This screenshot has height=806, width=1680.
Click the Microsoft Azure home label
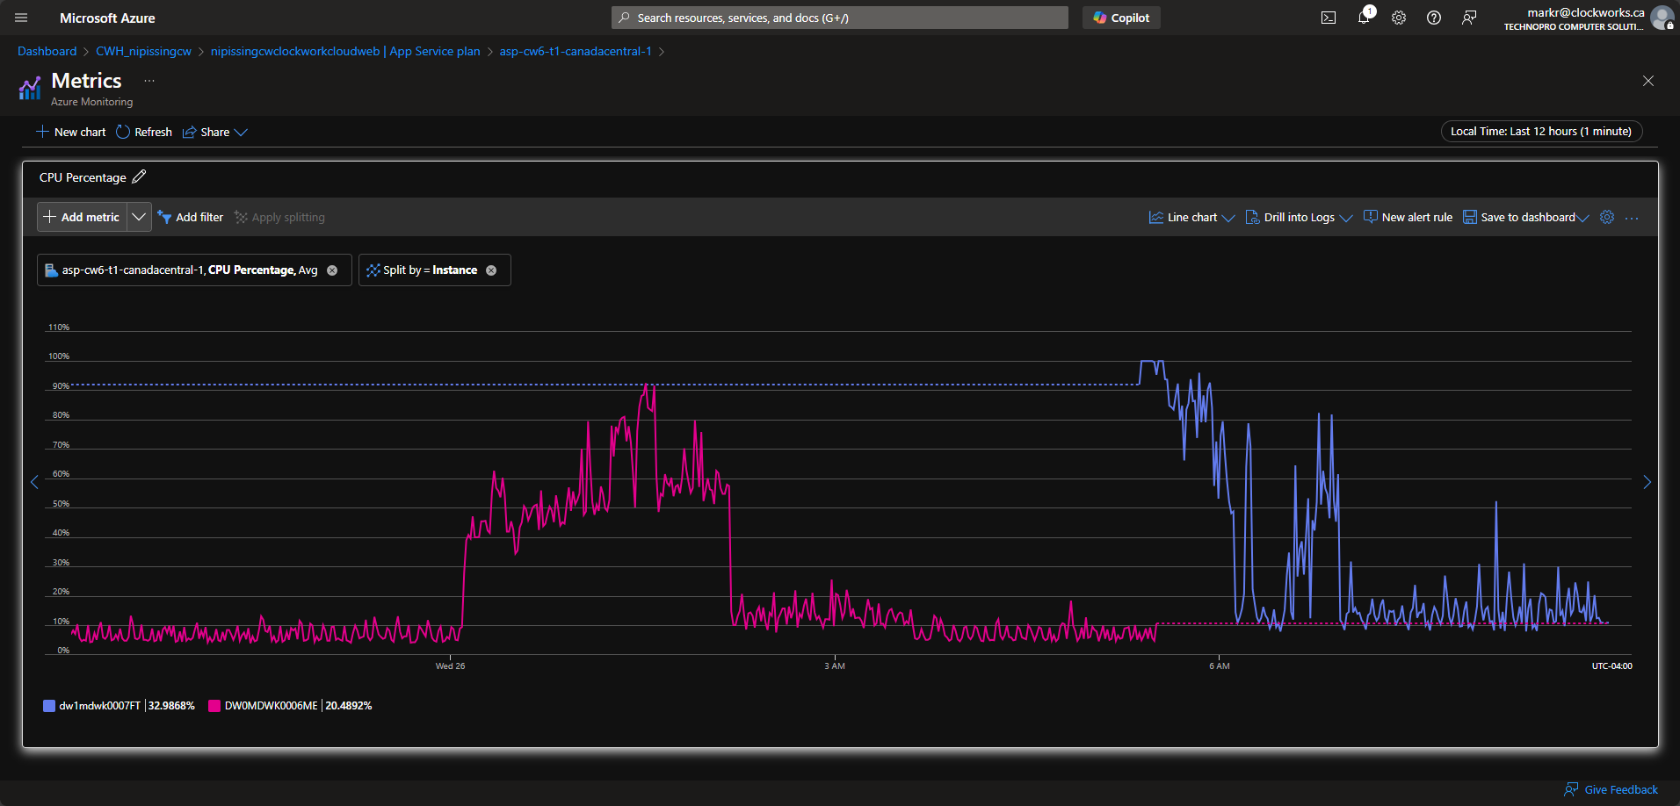(107, 18)
